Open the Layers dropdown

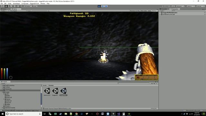coord(191,6)
